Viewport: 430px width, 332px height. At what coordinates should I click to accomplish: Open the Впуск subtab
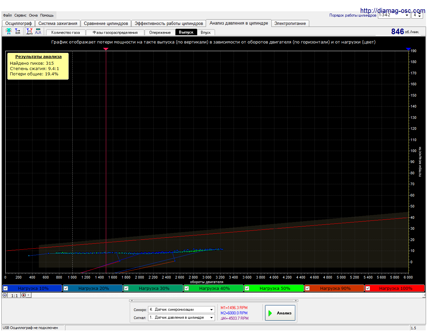click(x=206, y=33)
